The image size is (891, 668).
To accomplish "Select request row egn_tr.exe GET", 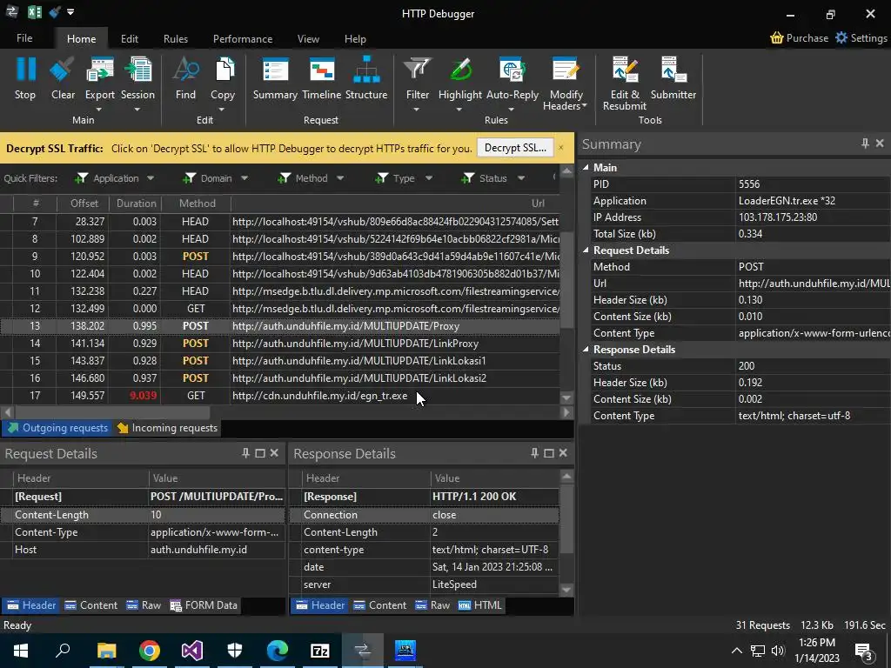I will (279, 396).
